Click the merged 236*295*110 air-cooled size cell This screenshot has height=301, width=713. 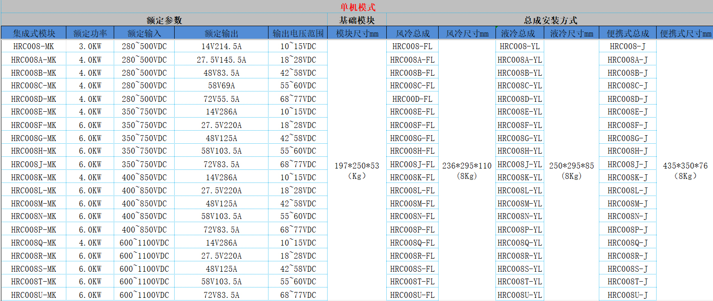click(467, 170)
